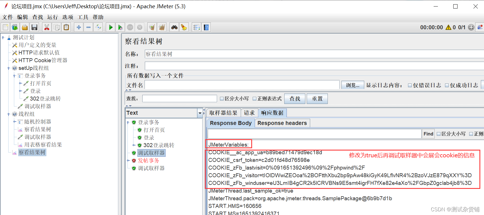Click the New test plan toolbar icon
The image size is (484, 215).
(5, 27)
